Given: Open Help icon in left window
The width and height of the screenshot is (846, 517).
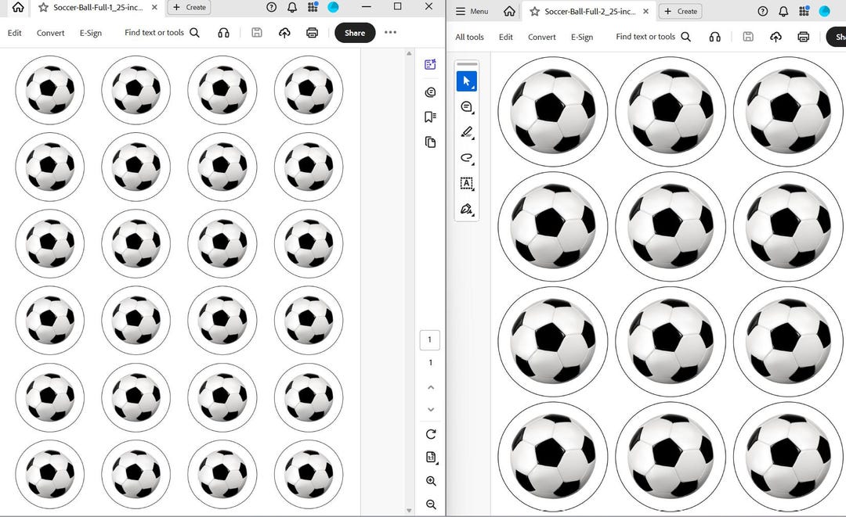Looking at the screenshot, I should click(x=271, y=7).
